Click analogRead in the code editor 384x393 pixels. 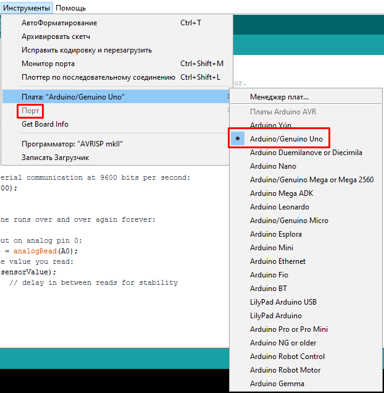[x=35, y=251]
